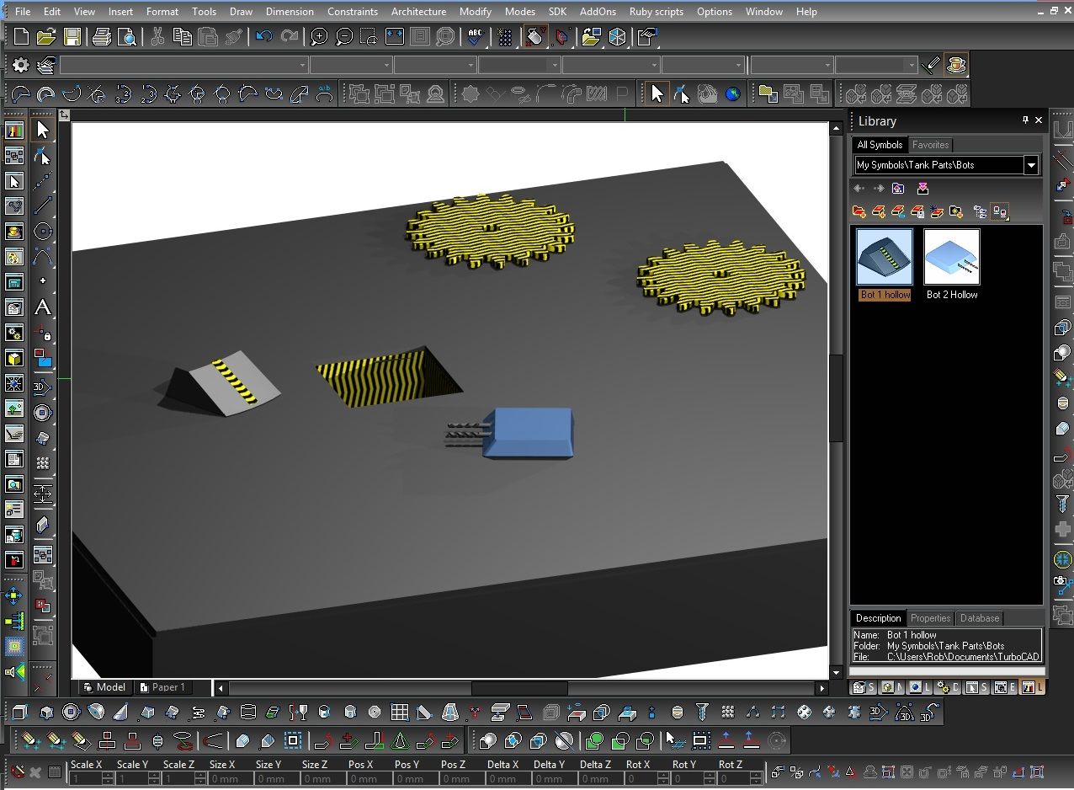Click the globe icon in toolbar
This screenshot has height=790, width=1074.
click(732, 93)
